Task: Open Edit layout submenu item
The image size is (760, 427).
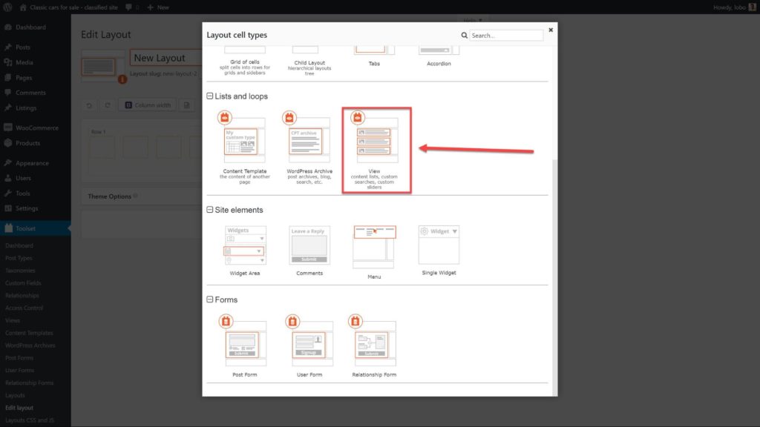Action: 19,408
